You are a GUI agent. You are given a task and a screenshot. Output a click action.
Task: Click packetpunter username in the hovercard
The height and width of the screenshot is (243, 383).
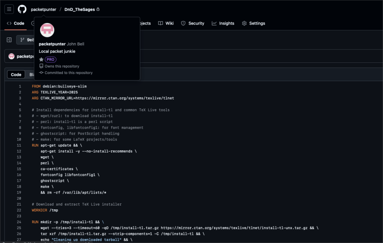[52, 44]
